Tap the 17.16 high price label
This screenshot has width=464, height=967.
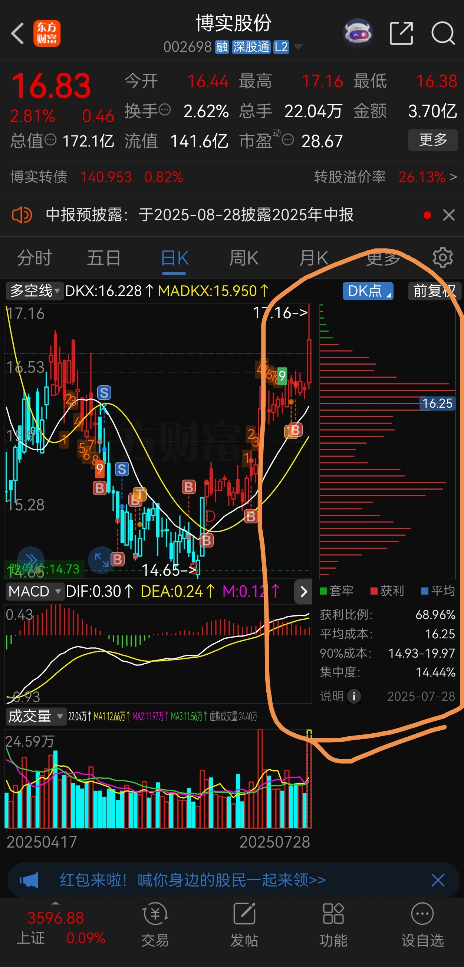(280, 312)
